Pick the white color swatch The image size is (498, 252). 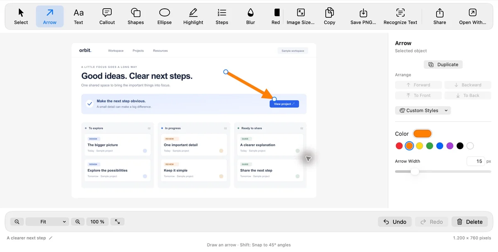click(470, 146)
